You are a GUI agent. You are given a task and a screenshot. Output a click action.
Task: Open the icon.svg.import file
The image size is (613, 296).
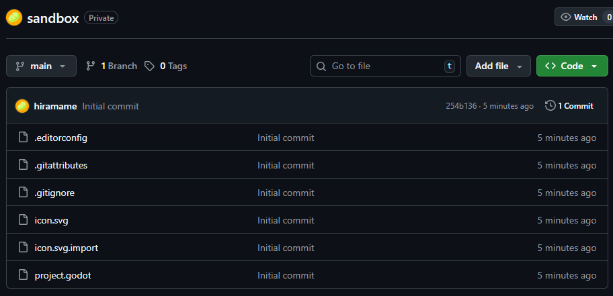(x=67, y=248)
